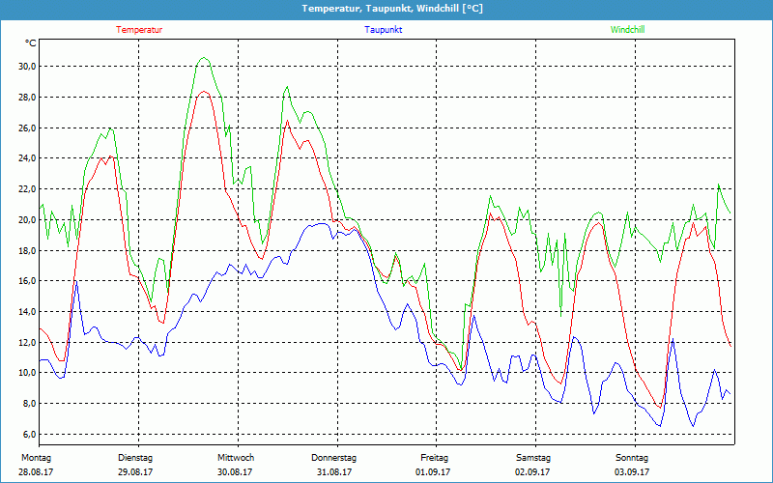Image resolution: width=773 pixels, height=483 pixels.
Task: Click the 14,0 y-axis value
Action: tap(27, 311)
